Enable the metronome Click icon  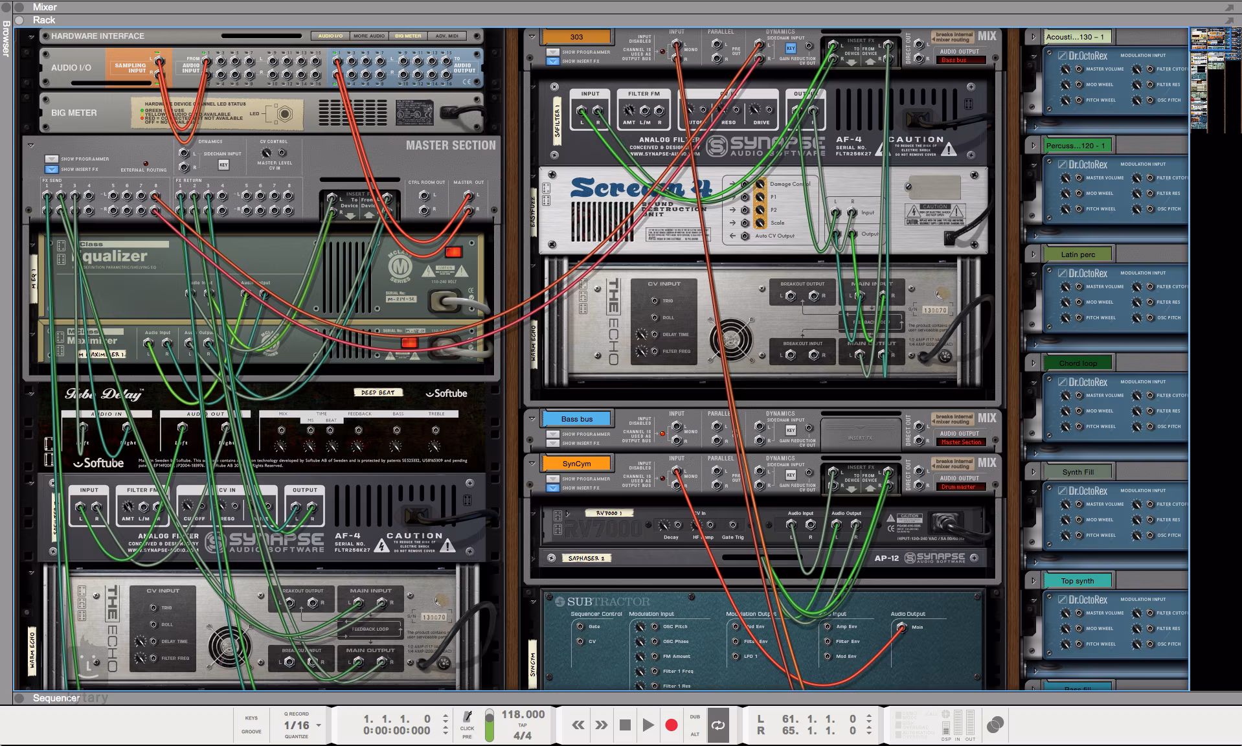[467, 717]
